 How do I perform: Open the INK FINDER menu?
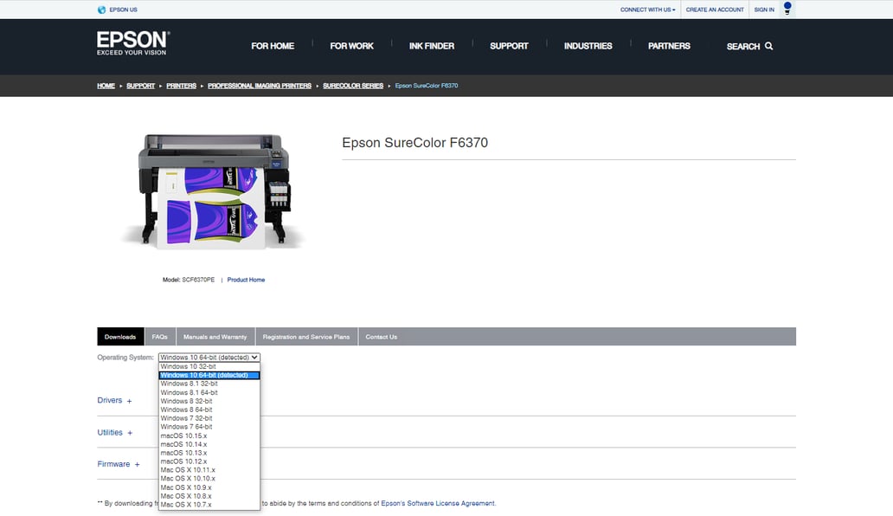pos(431,45)
